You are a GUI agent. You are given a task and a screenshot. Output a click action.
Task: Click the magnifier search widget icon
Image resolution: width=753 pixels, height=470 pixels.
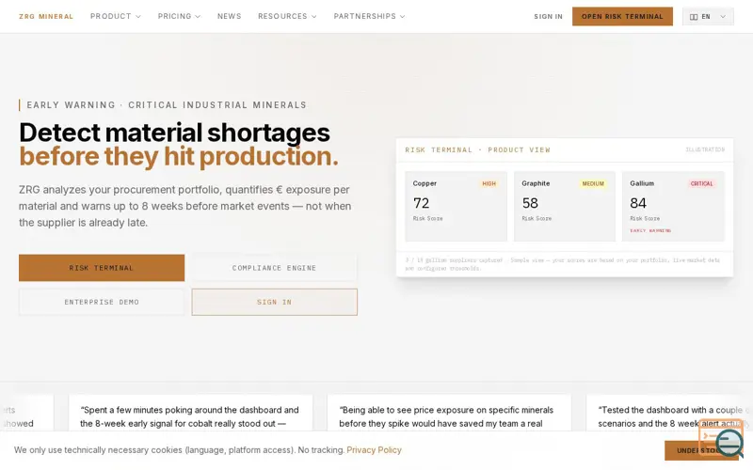pos(729,443)
